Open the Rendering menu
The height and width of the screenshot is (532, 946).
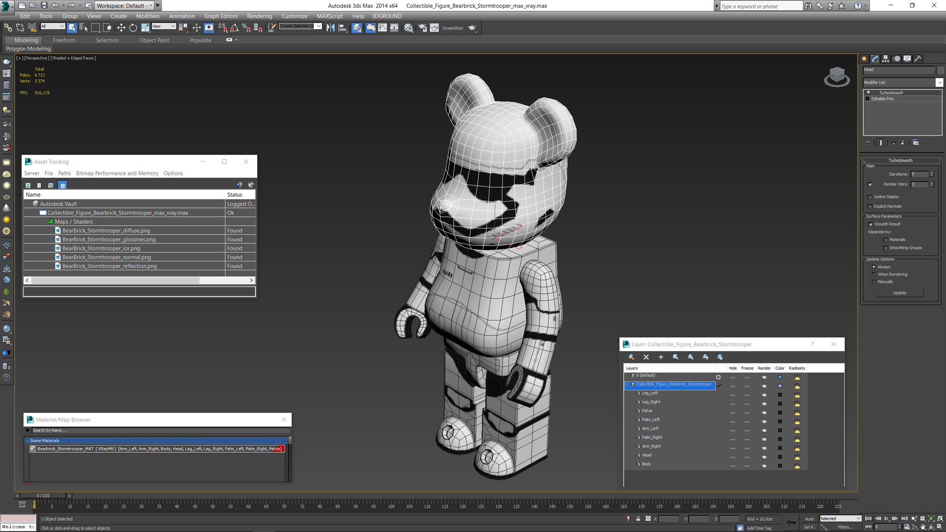260,16
